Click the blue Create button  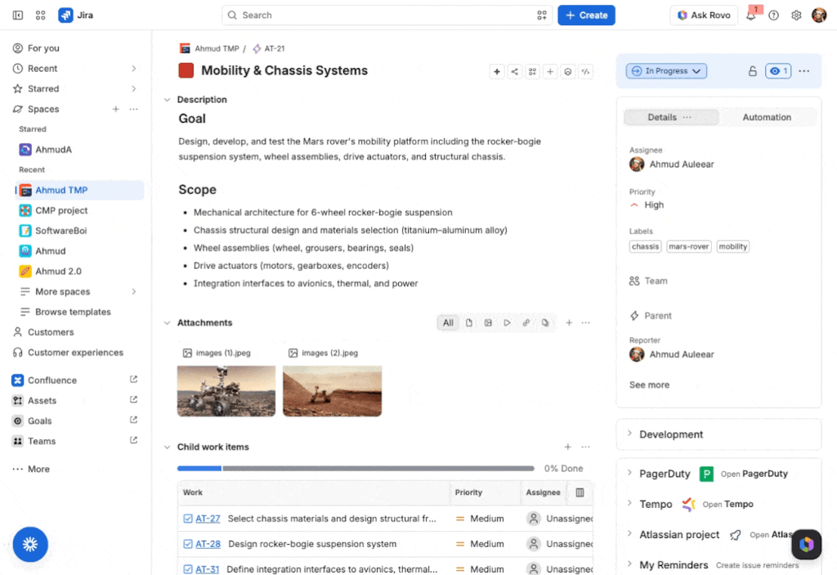pyautogui.click(x=586, y=15)
